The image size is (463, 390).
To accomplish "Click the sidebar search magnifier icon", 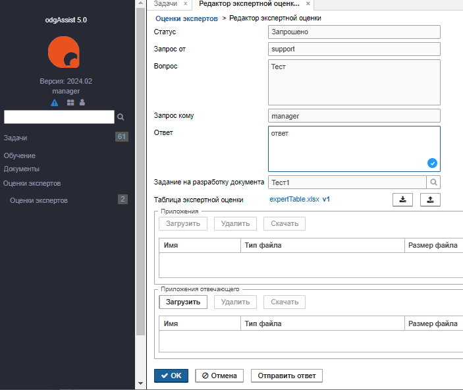I will click(121, 117).
